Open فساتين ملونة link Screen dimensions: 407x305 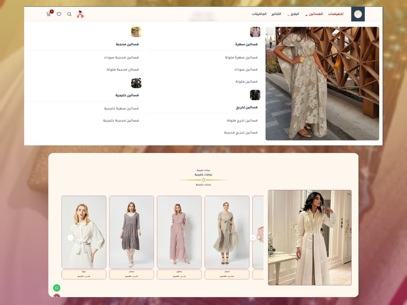(x=246, y=81)
